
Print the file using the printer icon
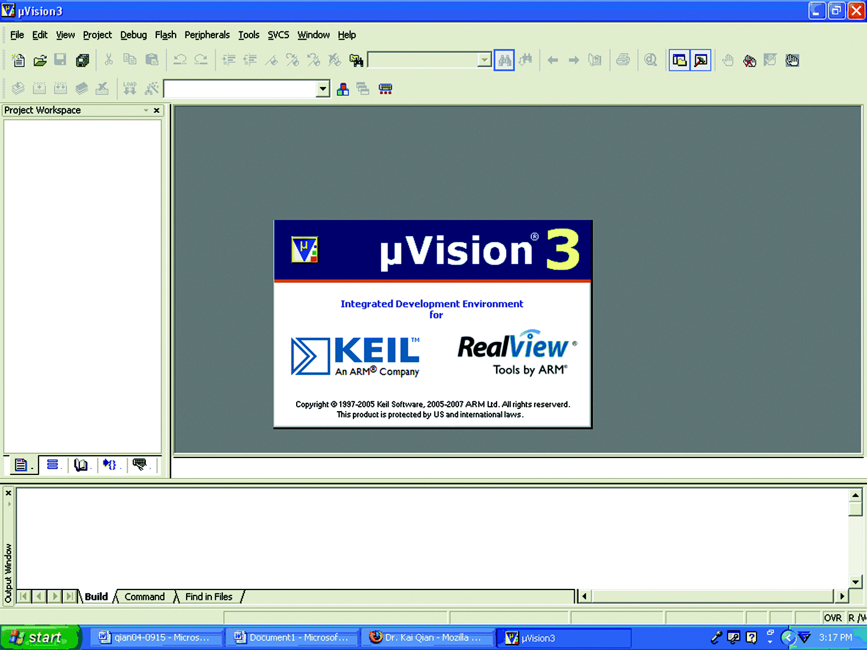[x=623, y=60]
